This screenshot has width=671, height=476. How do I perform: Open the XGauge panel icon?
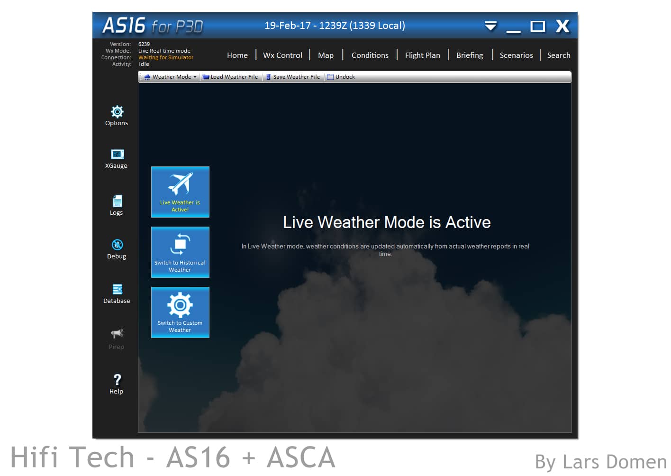coord(117,155)
